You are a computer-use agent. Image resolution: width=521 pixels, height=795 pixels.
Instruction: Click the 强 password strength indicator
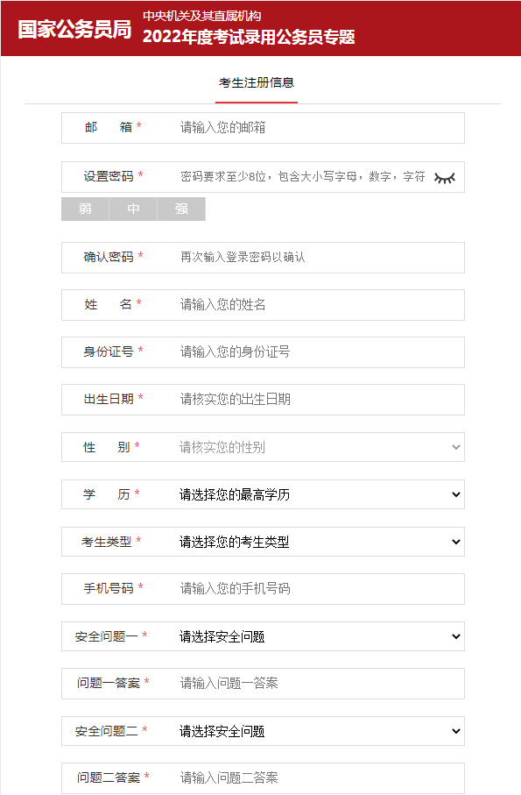[181, 209]
